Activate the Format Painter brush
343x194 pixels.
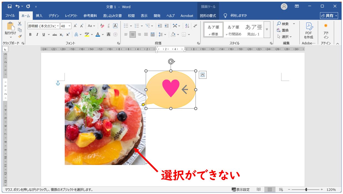(x=20, y=36)
